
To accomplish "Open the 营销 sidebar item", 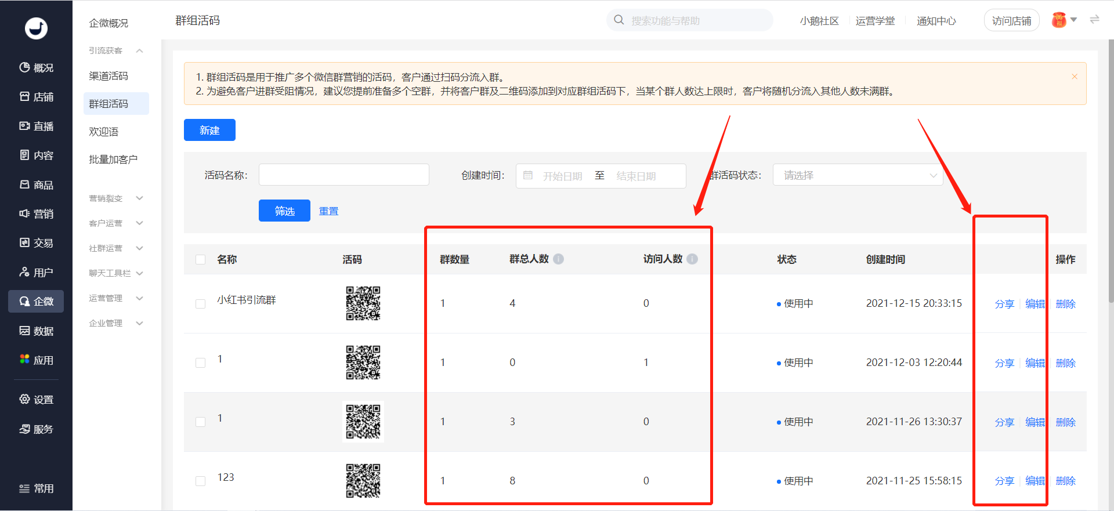I will 36,213.
